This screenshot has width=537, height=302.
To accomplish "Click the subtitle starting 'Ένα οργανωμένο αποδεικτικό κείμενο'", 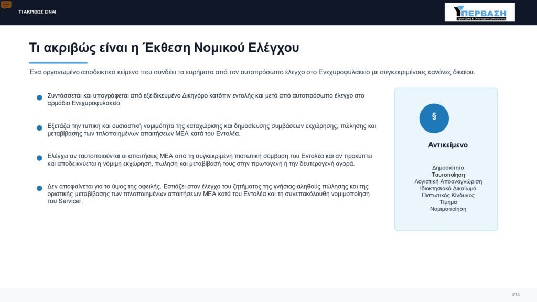I will 252,72.
